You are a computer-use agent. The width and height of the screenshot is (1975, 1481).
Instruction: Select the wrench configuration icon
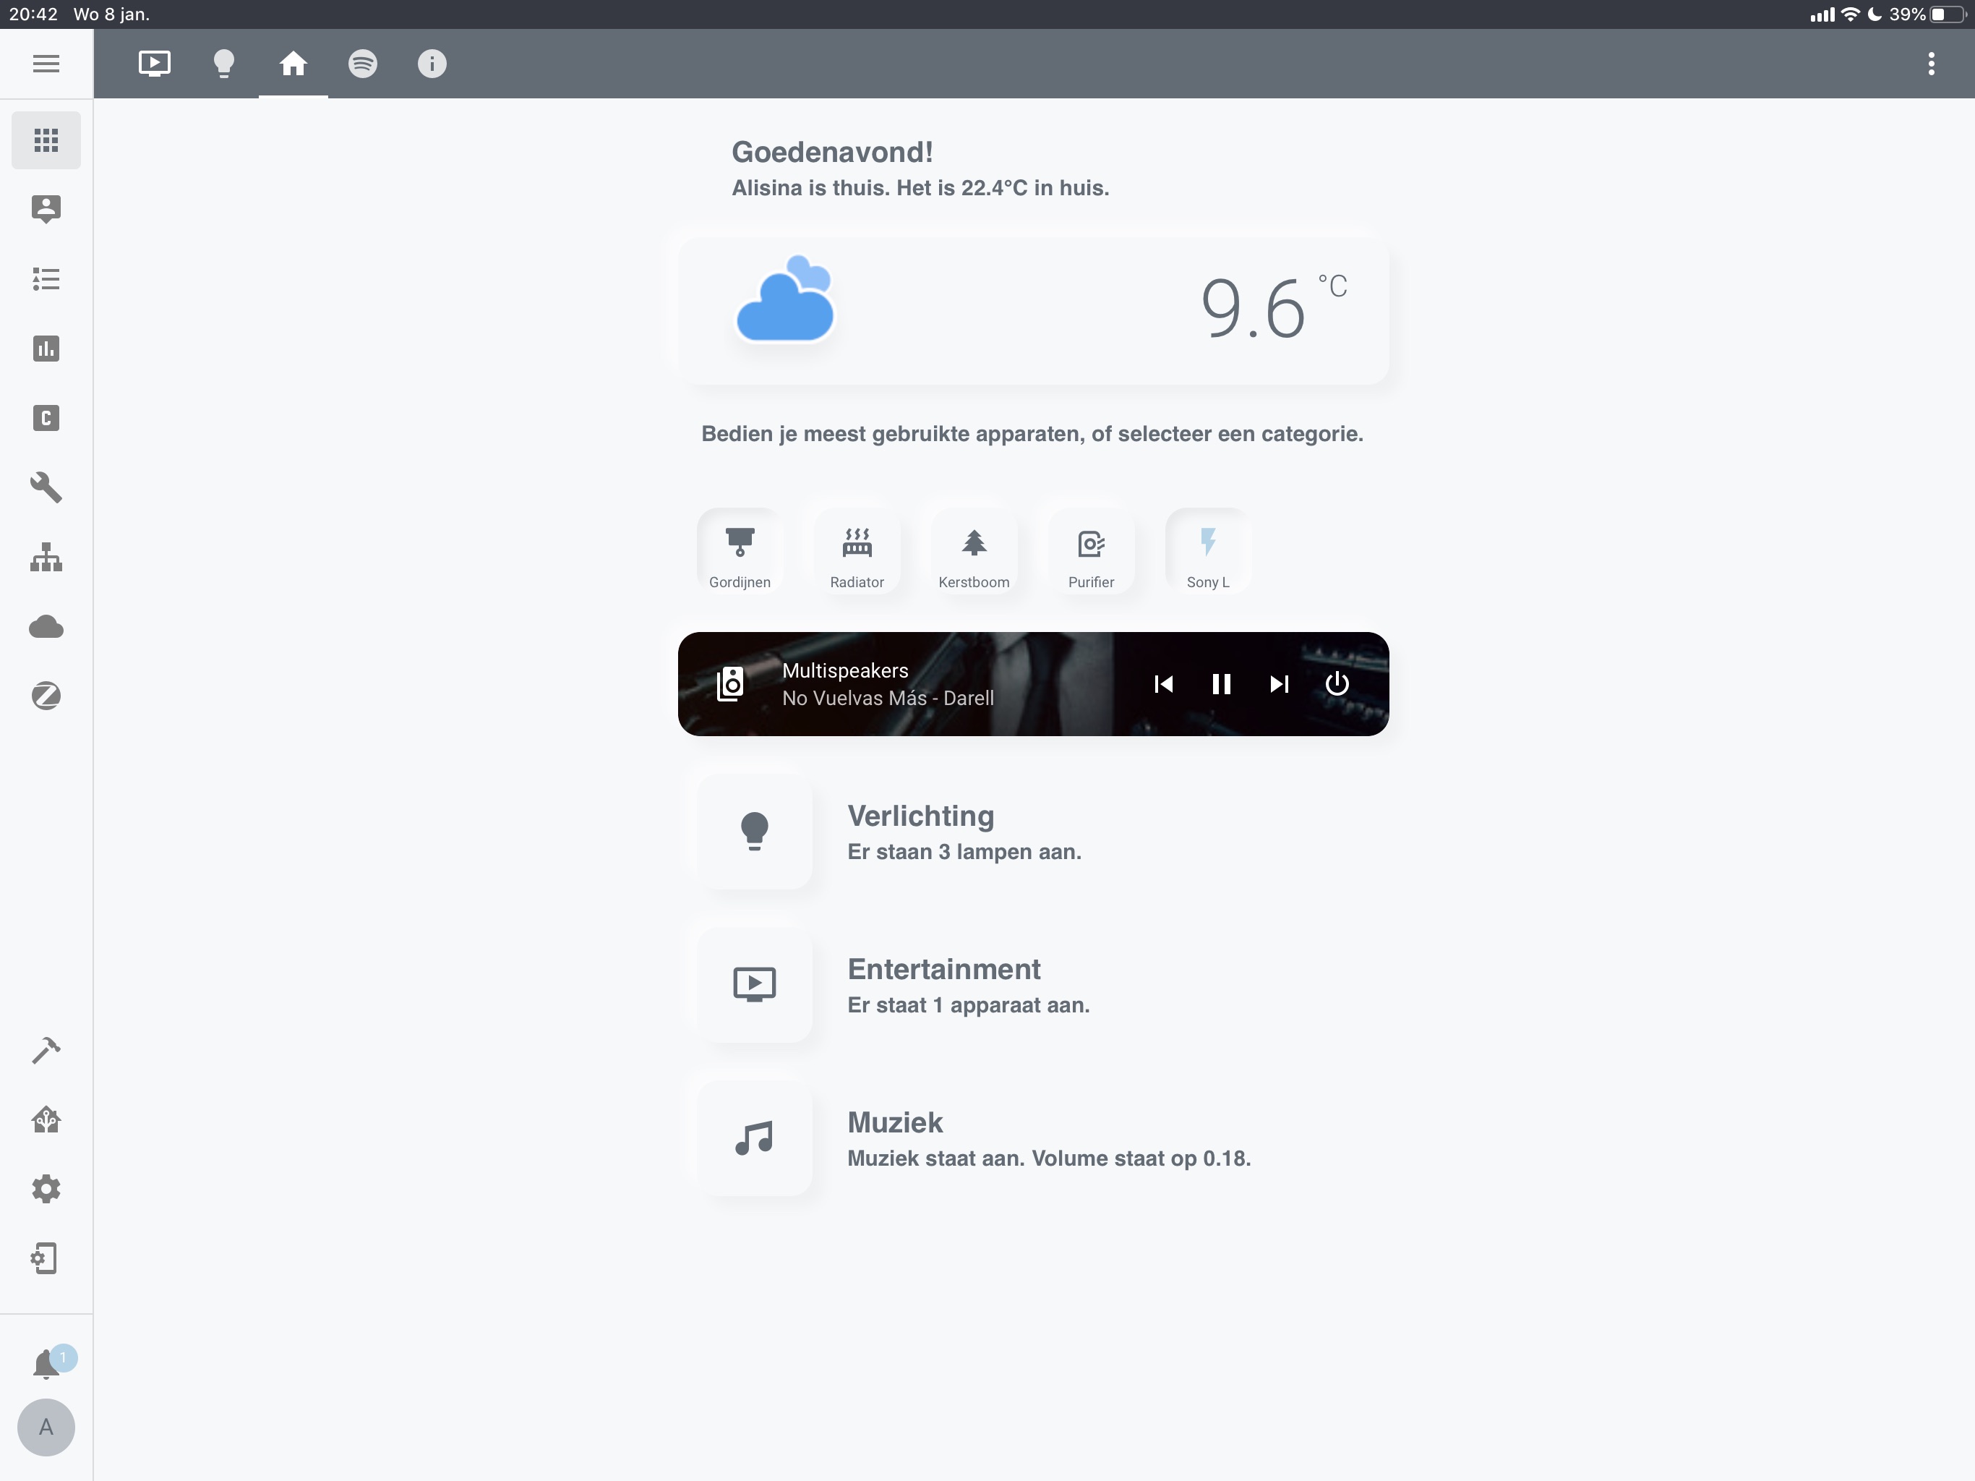[x=46, y=487]
